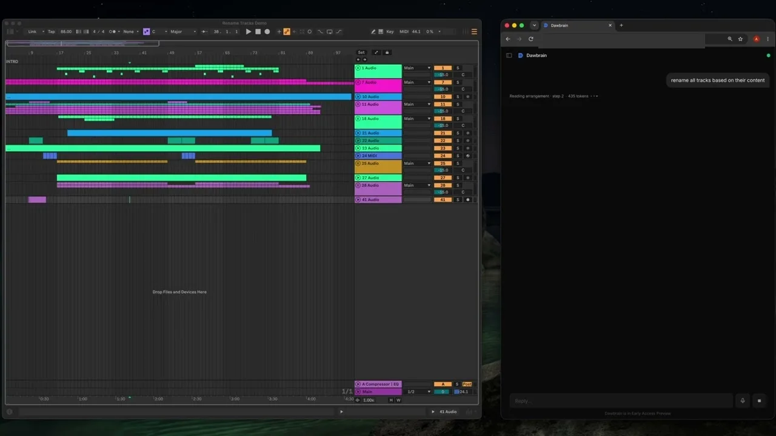Screen dimensions: 776x436
Task: Toggle the metronome icon
Action: tap(112, 31)
